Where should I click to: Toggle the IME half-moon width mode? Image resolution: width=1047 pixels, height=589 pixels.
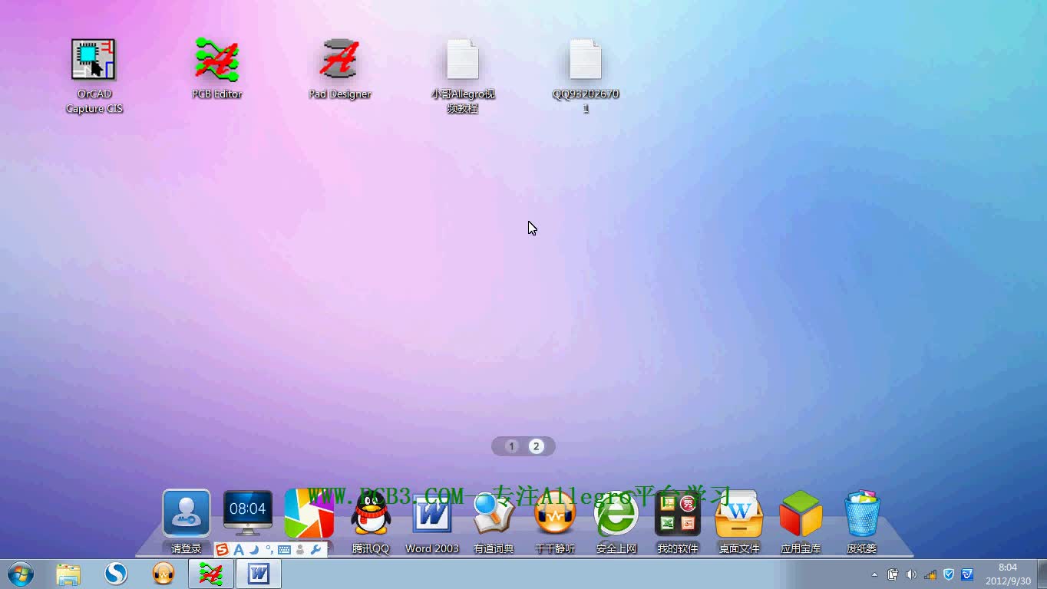[x=253, y=550]
